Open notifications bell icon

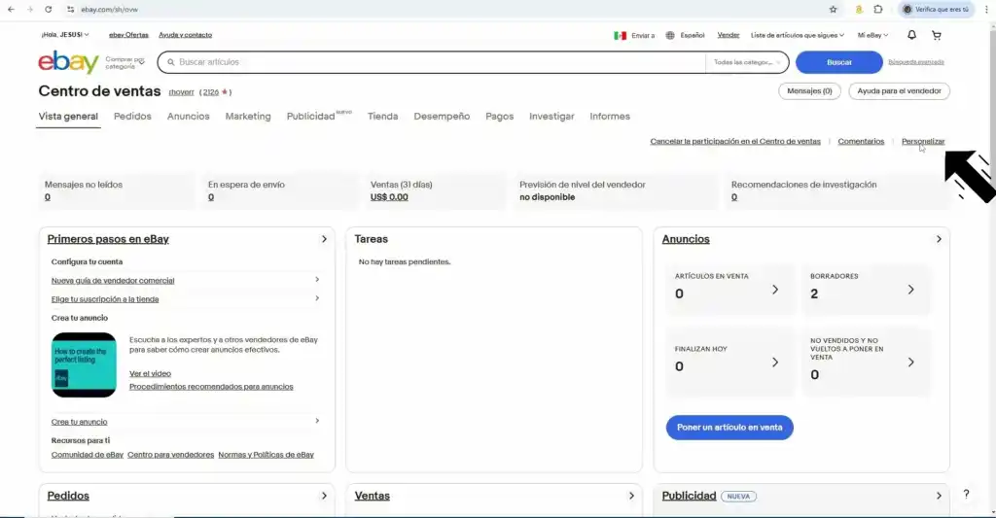[911, 35]
